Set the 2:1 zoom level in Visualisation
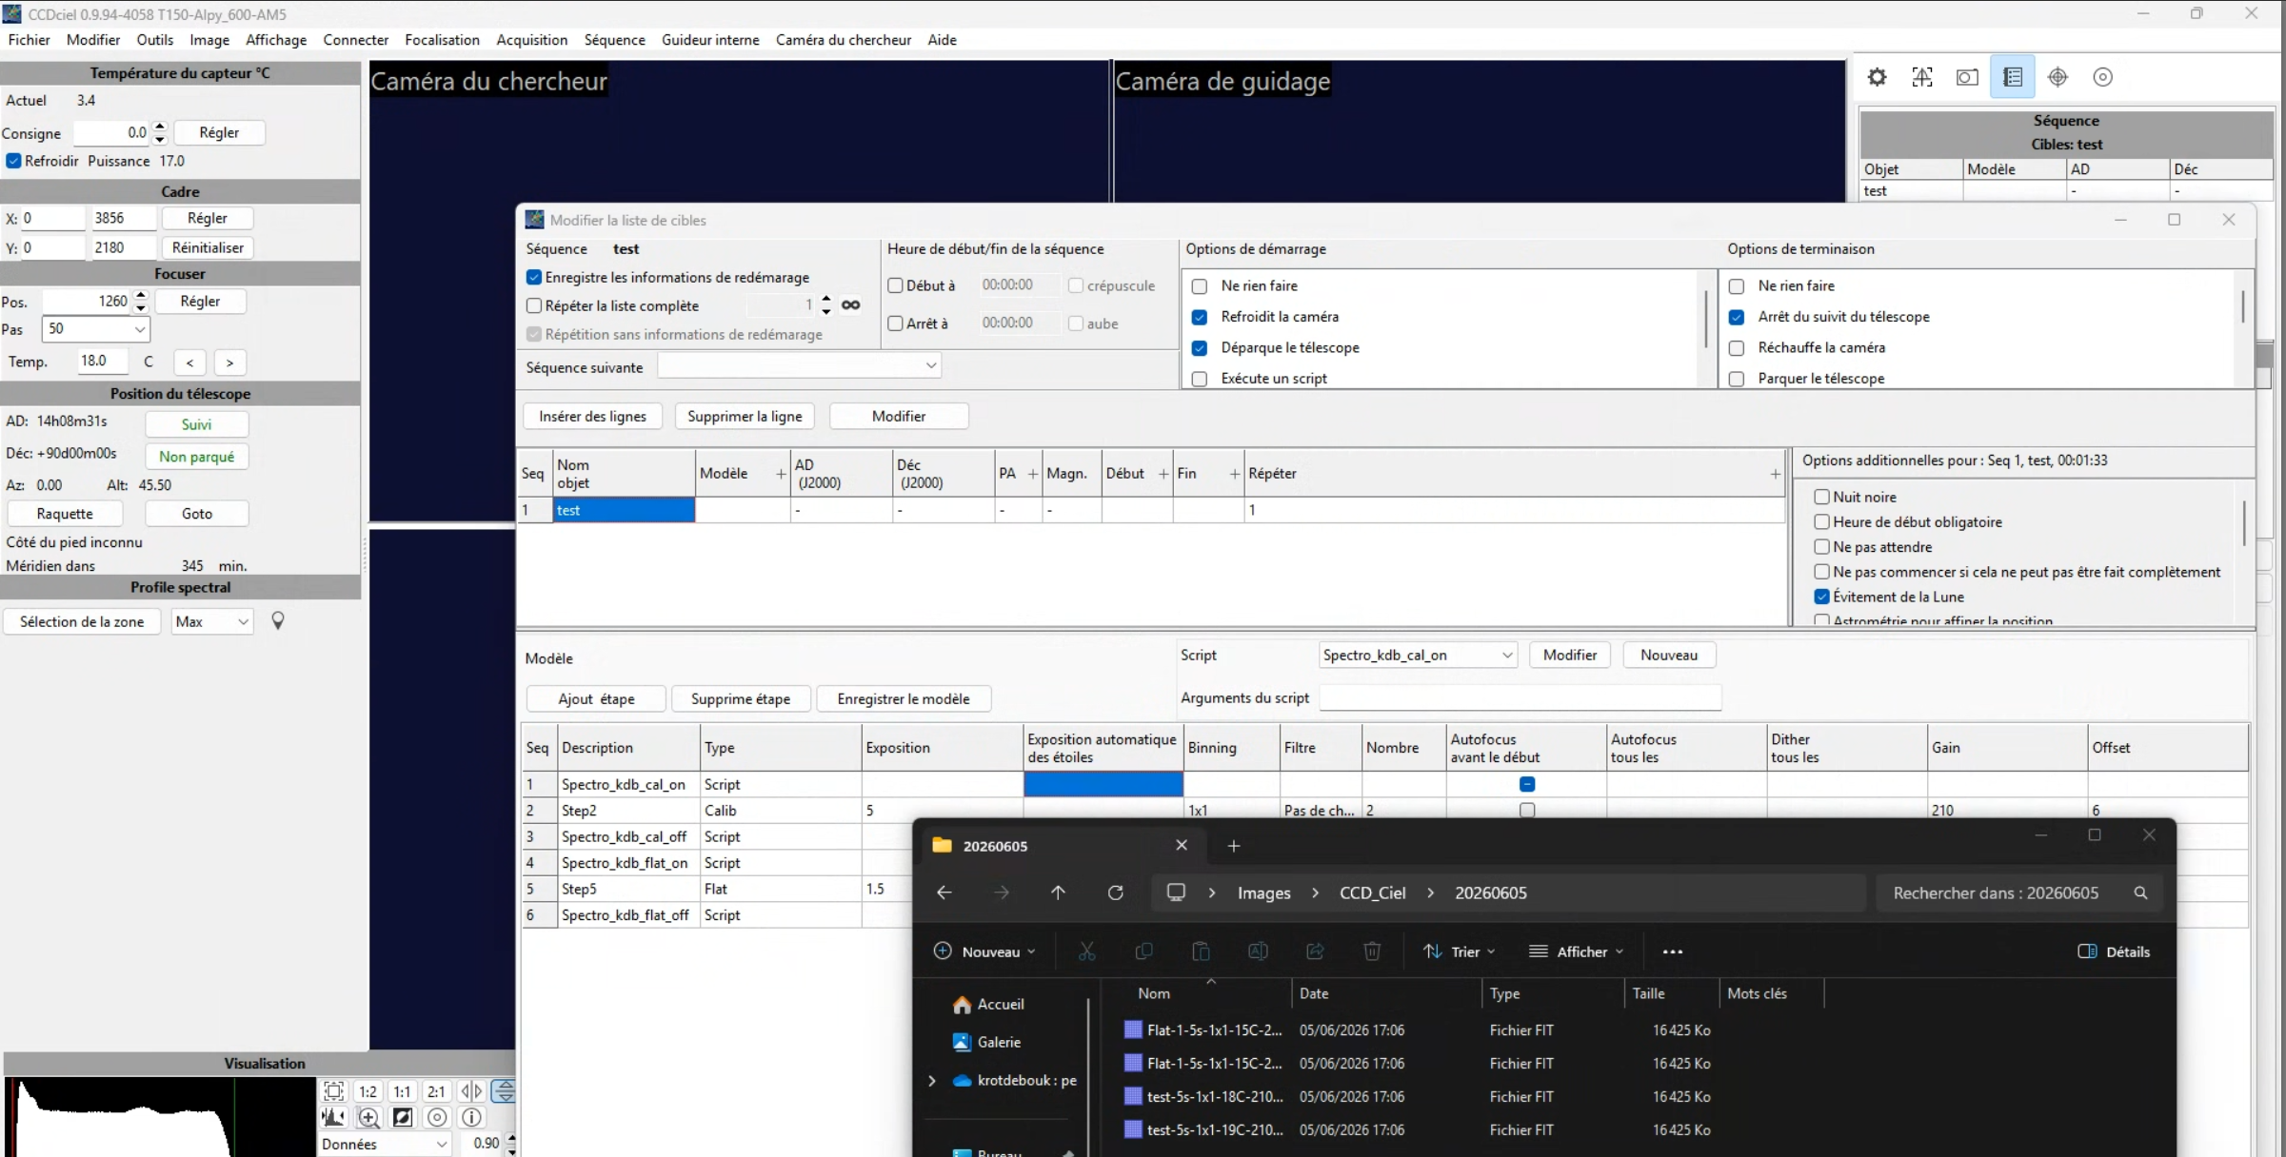 [x=436, y=1091]
